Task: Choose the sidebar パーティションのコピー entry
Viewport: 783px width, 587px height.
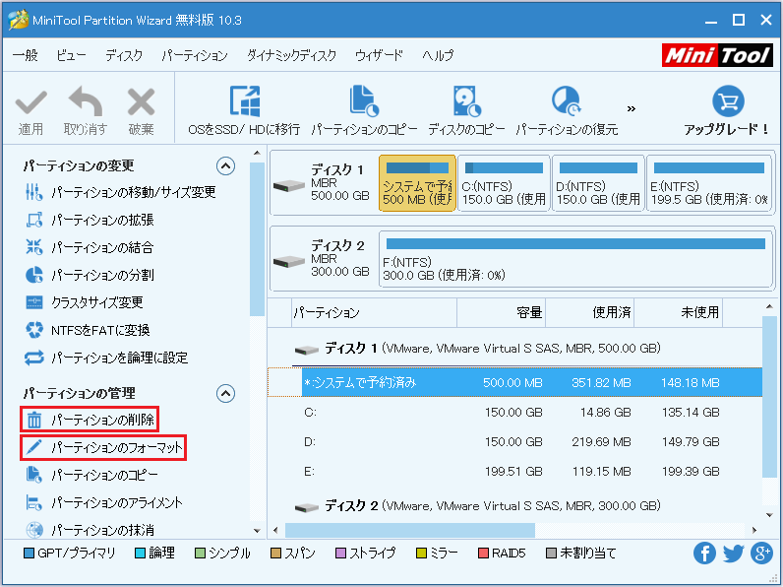Action: coord(91,475)
